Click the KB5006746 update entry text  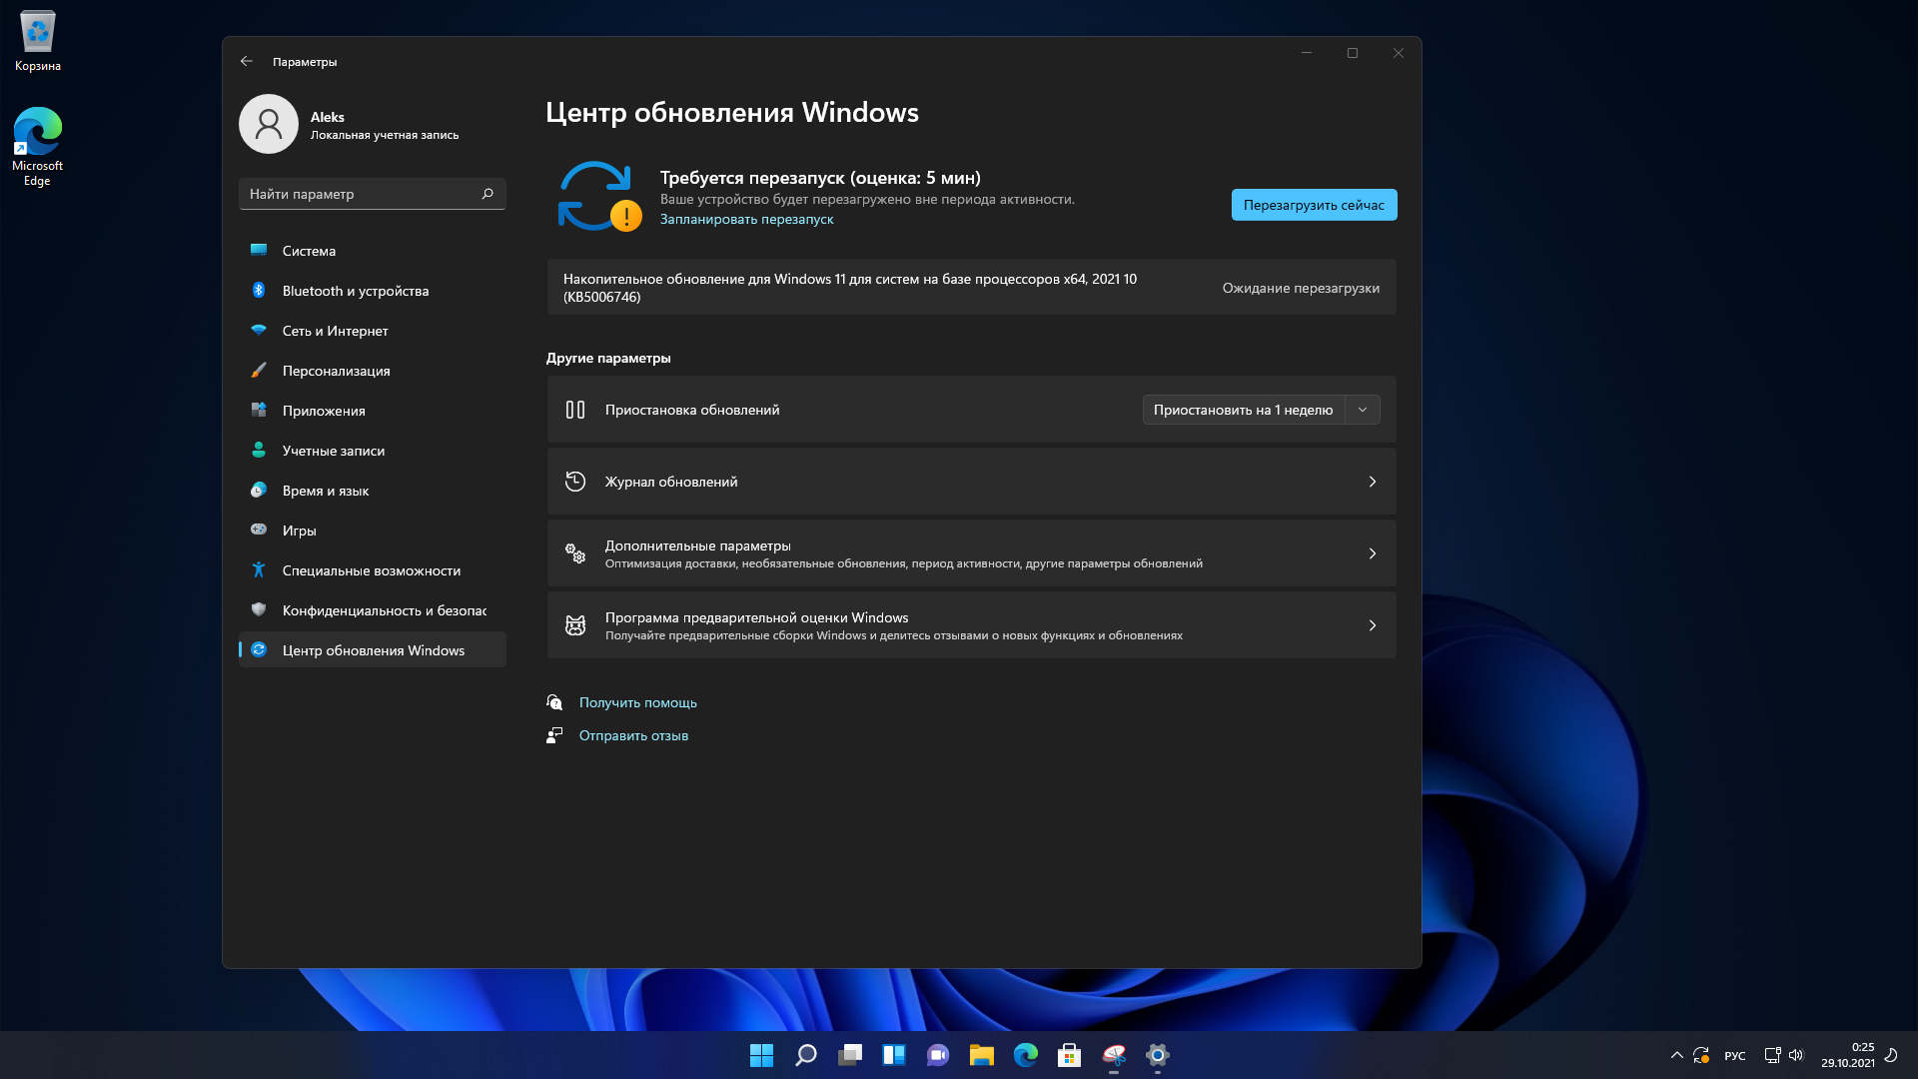[x=849, y=288]
